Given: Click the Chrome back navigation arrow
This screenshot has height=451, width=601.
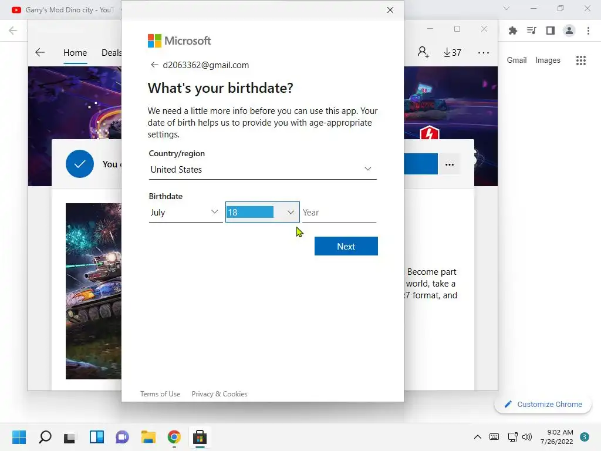Looking at the screenshot, I should pyautogui.click(x=13, y=31).
